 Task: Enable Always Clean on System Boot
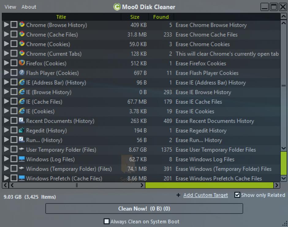(x=107, y=221)
